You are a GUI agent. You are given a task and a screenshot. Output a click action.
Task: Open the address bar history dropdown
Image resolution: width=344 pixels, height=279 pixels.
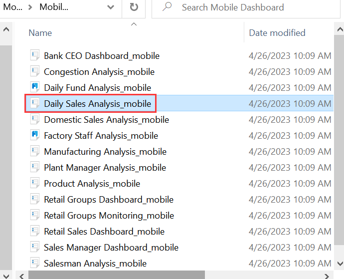[x=111, y=7]
